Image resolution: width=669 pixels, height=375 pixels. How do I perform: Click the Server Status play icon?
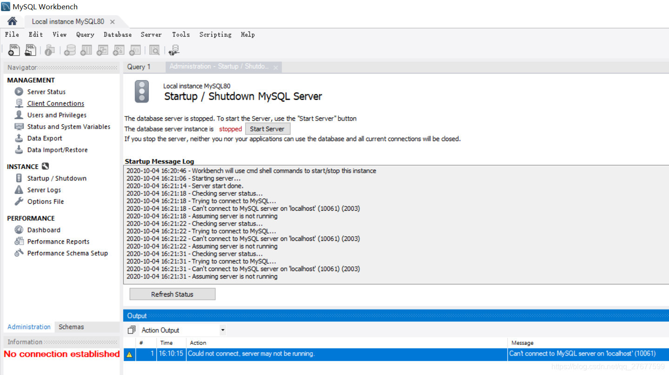tap(19, 92)
